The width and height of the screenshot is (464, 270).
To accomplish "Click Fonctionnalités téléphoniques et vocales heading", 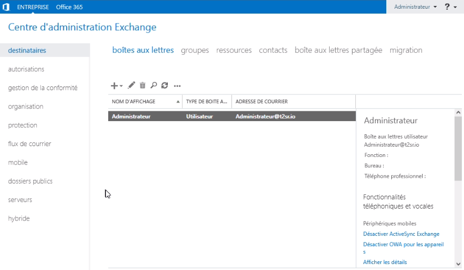I will click(398, 202).
